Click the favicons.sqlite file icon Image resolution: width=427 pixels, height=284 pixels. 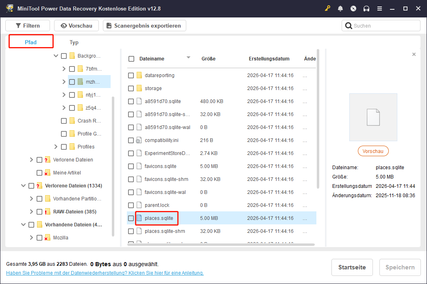click(x=139, y=166)
